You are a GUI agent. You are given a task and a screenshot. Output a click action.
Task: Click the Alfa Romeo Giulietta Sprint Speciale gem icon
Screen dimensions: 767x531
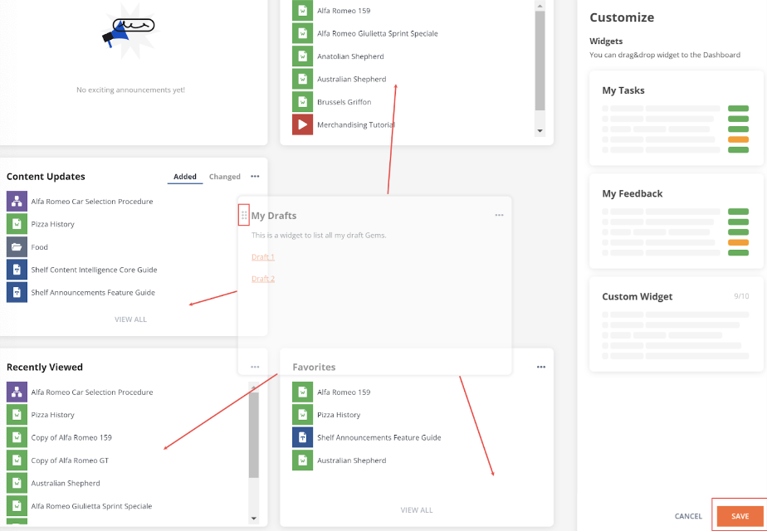pos(301,33)
